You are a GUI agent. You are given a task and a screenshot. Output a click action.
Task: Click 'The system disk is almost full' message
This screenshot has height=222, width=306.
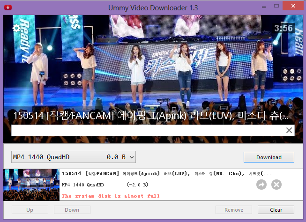point(111,196)
